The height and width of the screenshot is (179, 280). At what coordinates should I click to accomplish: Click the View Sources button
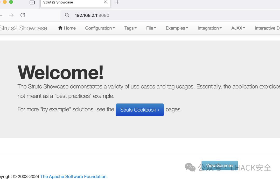click(220, 166)
